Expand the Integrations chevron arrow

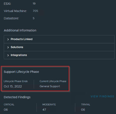click(8, 55)
